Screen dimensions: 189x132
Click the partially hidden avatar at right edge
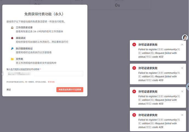pos(187,87)
